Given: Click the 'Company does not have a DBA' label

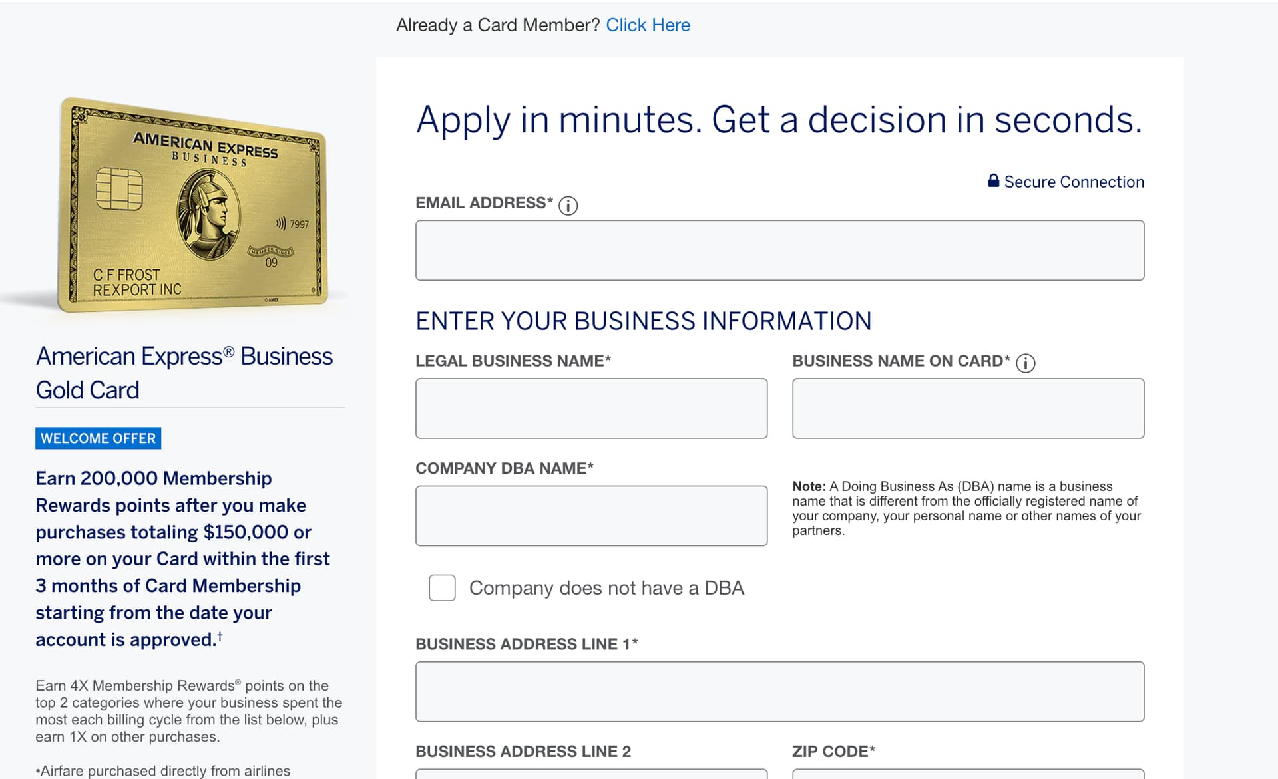Looking at the screenshot, I should 606,588.
